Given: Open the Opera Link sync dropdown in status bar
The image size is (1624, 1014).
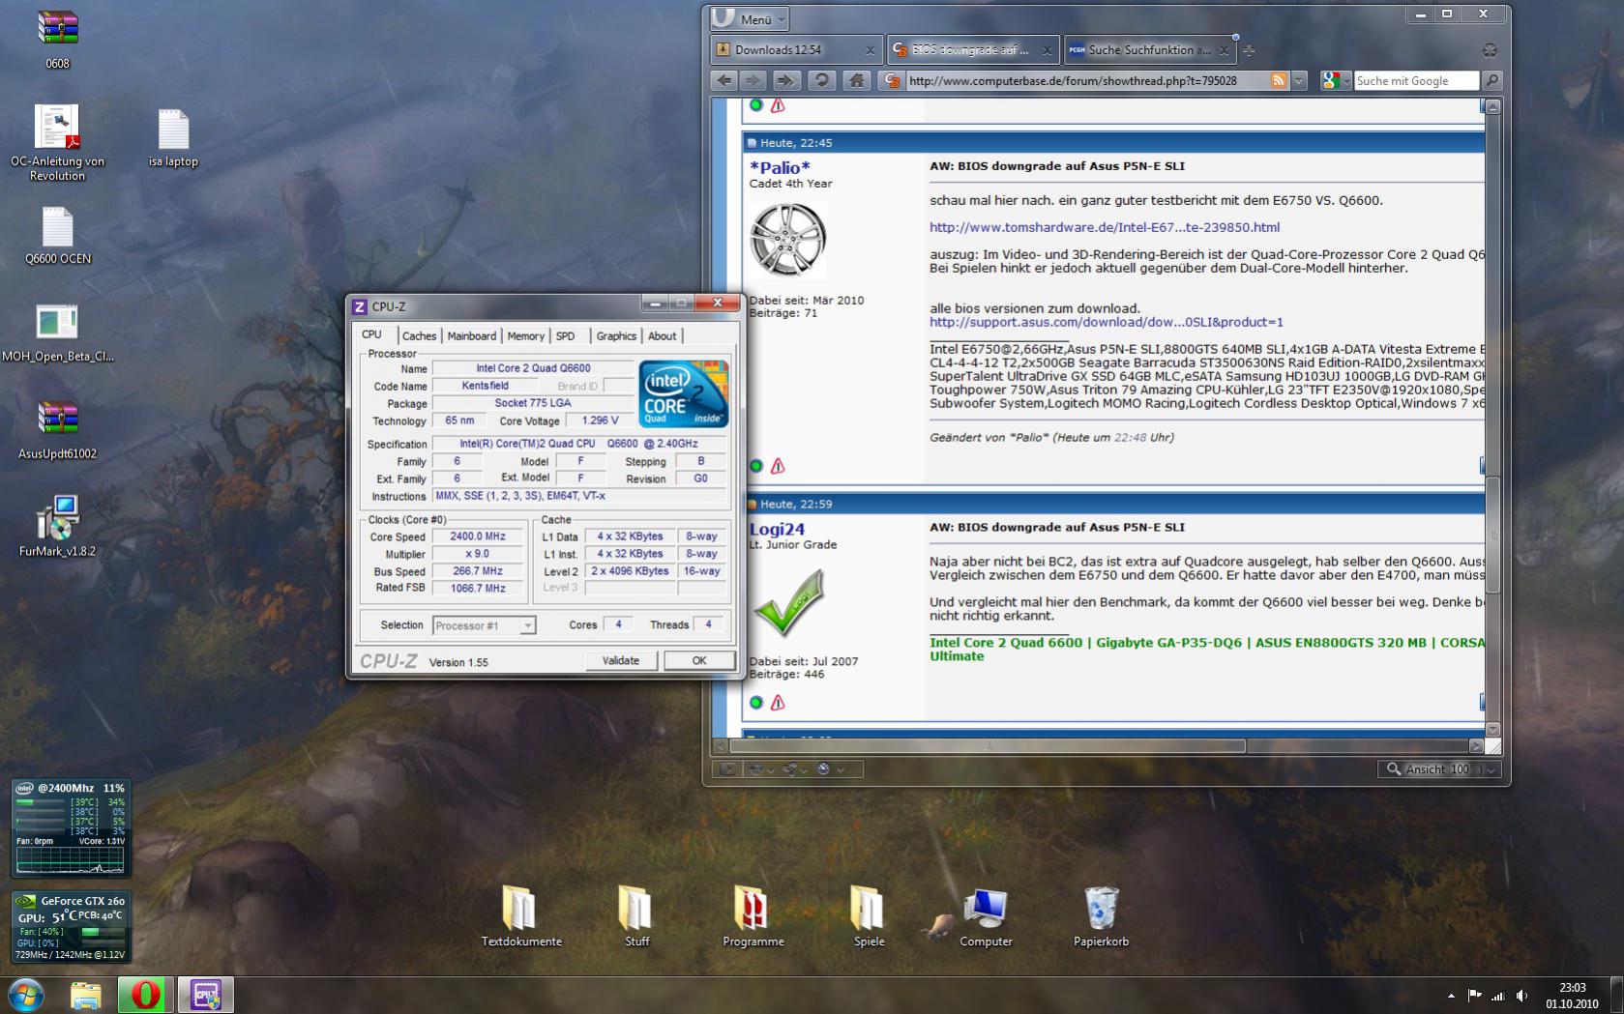Looking at the screenshot, I should (x=761, y=769).
